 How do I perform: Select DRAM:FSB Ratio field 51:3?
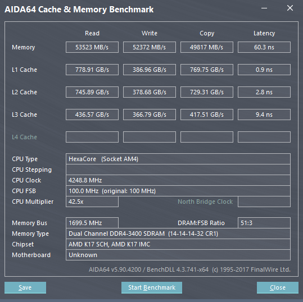[264, 223]
